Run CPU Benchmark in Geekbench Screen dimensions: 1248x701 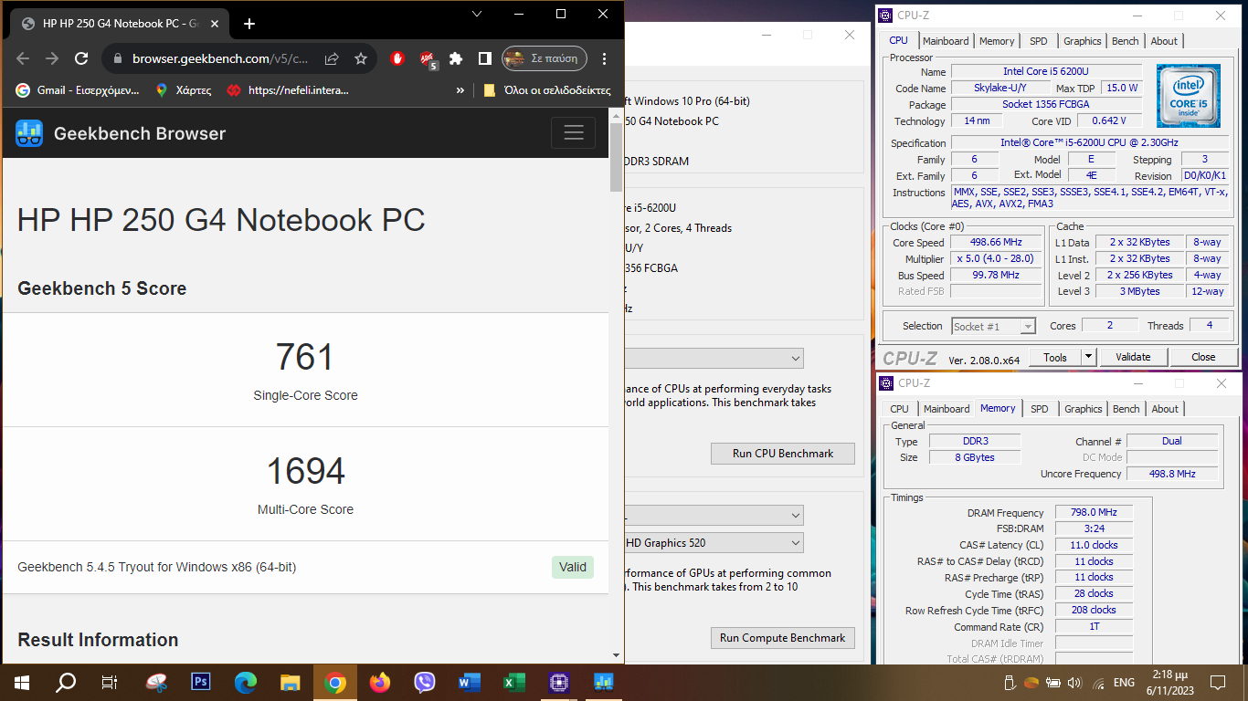click(x=783, y=454)
